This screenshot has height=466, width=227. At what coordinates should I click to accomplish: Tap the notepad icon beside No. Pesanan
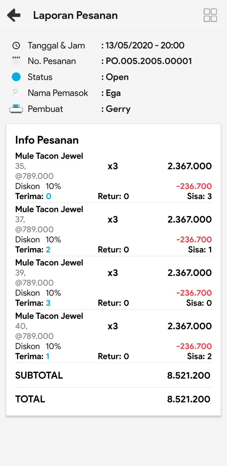click(16, 61)
